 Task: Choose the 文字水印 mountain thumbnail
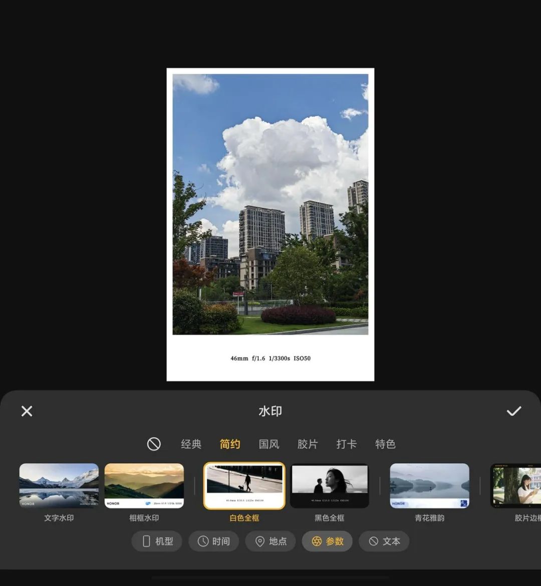coord(59,485)
